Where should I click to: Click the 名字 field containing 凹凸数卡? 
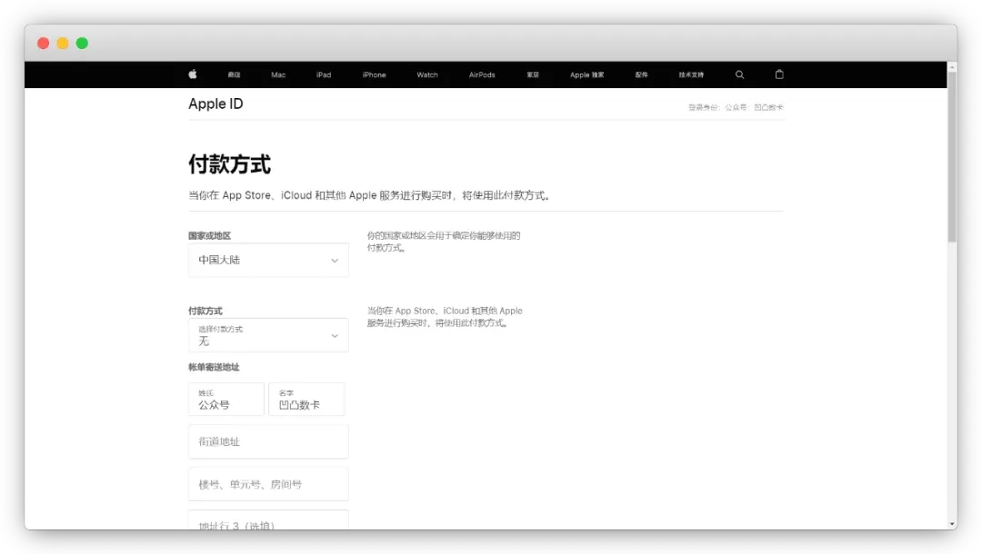point(307,399)
